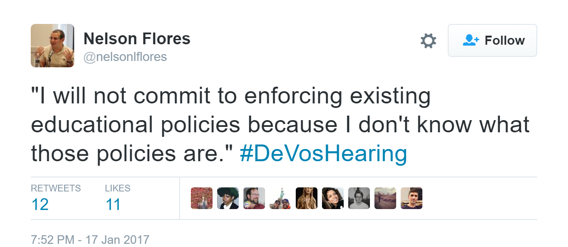Open the #DeVosHearing hashtag
Image resolution: width=568 pixels, height=247 pixels.
point(323,154)
